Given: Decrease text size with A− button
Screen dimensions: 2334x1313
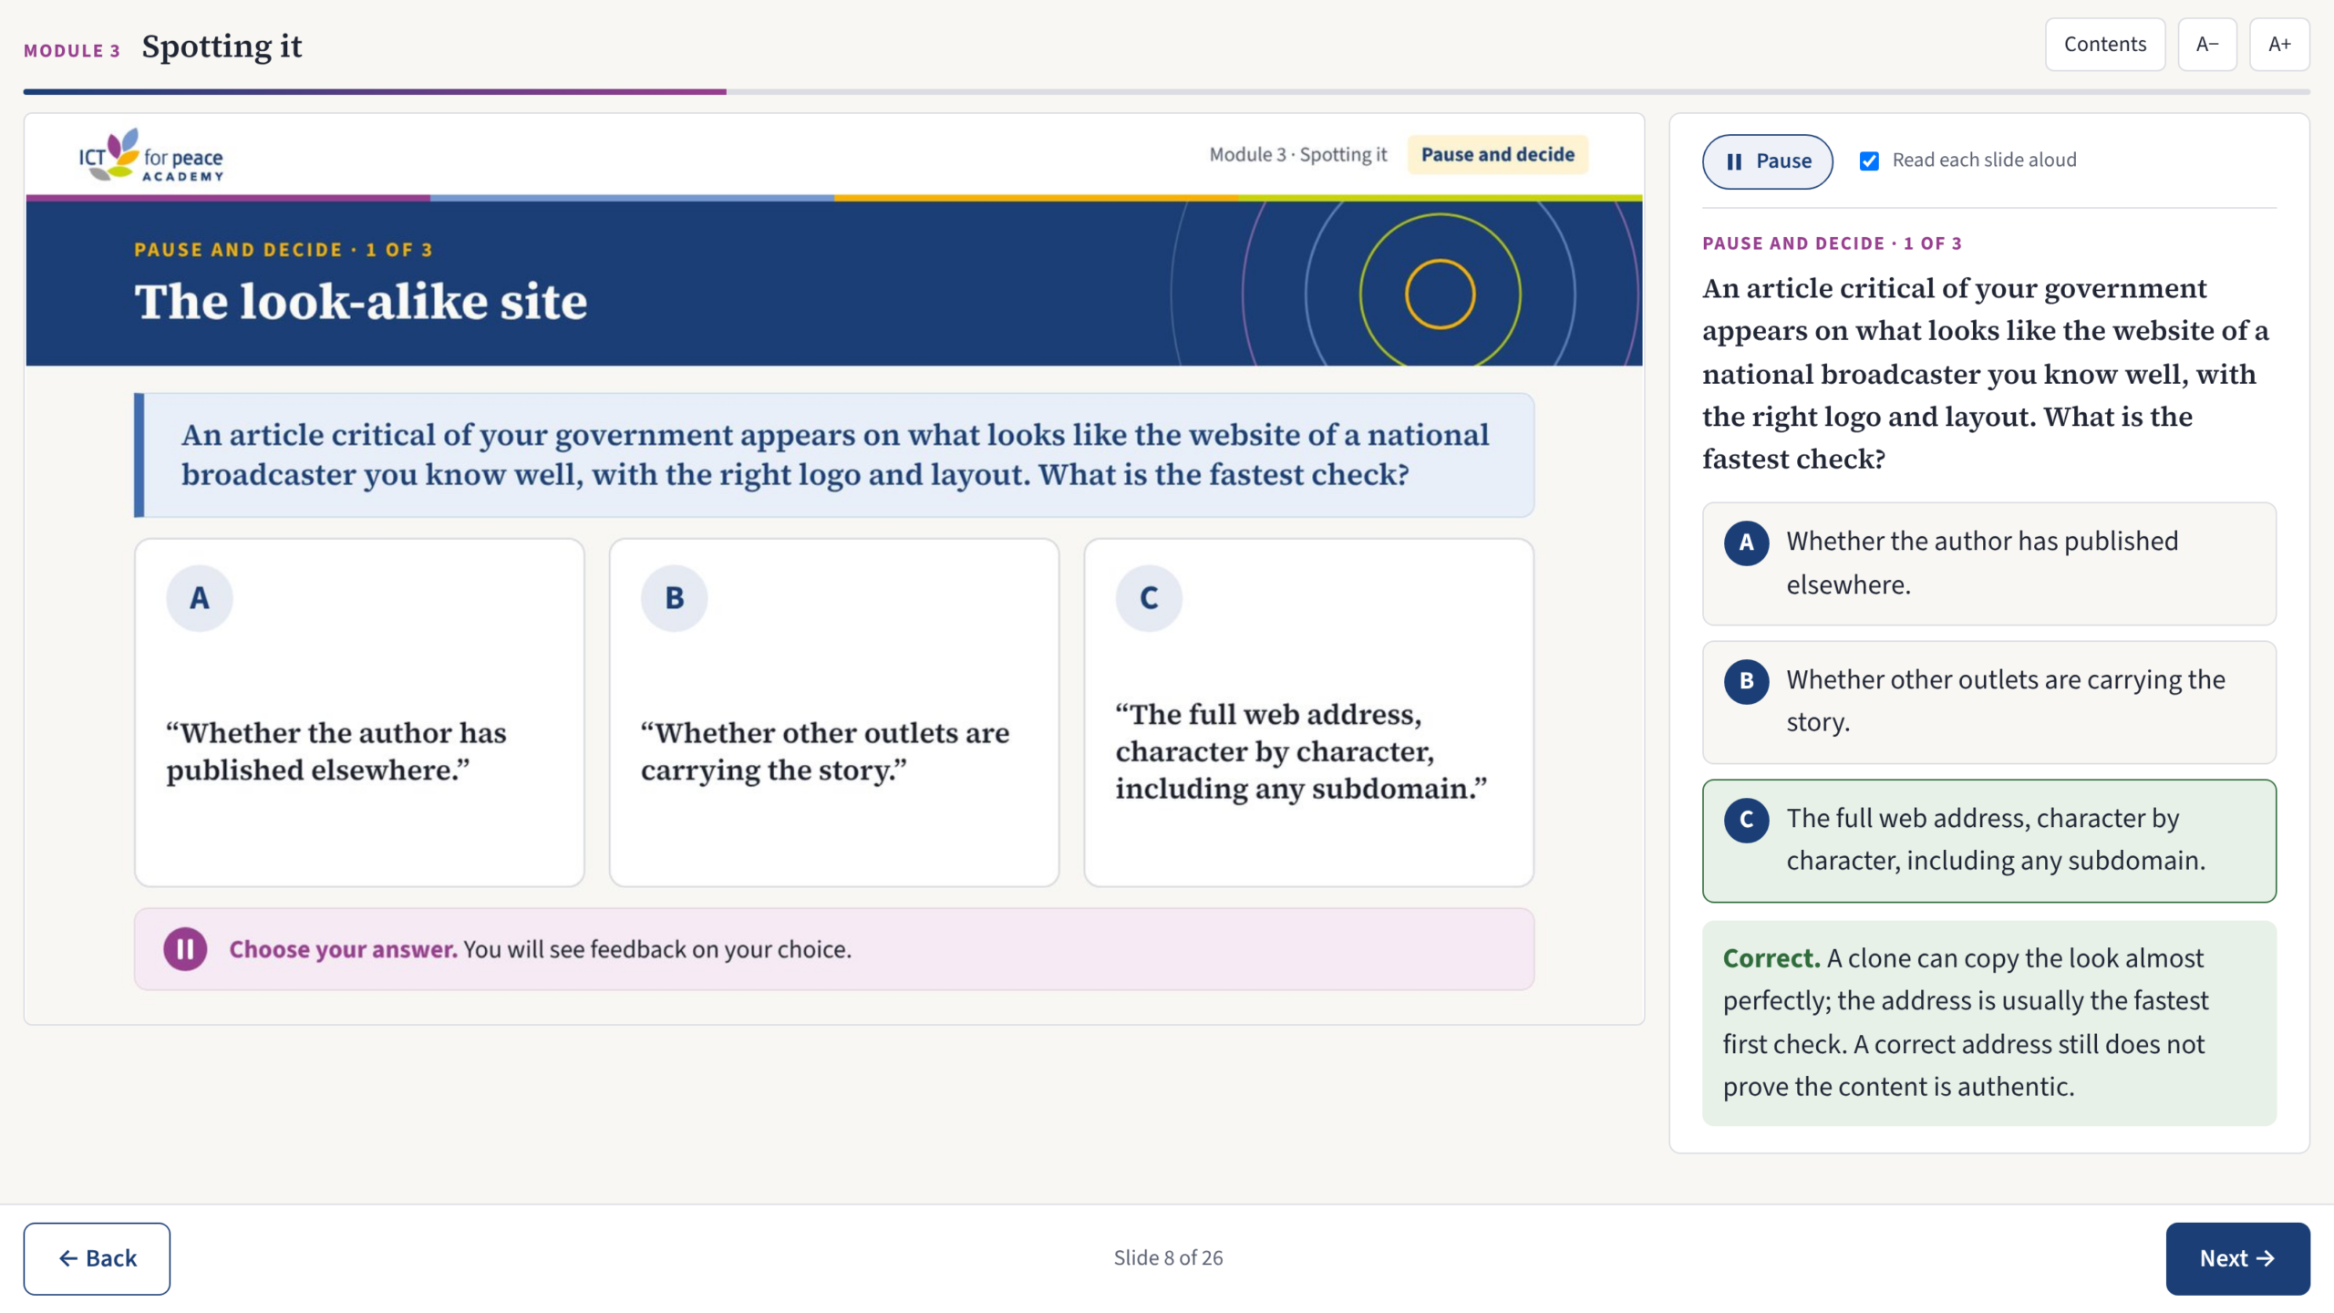Looking at the screenshot, I should coord(2206,44).
